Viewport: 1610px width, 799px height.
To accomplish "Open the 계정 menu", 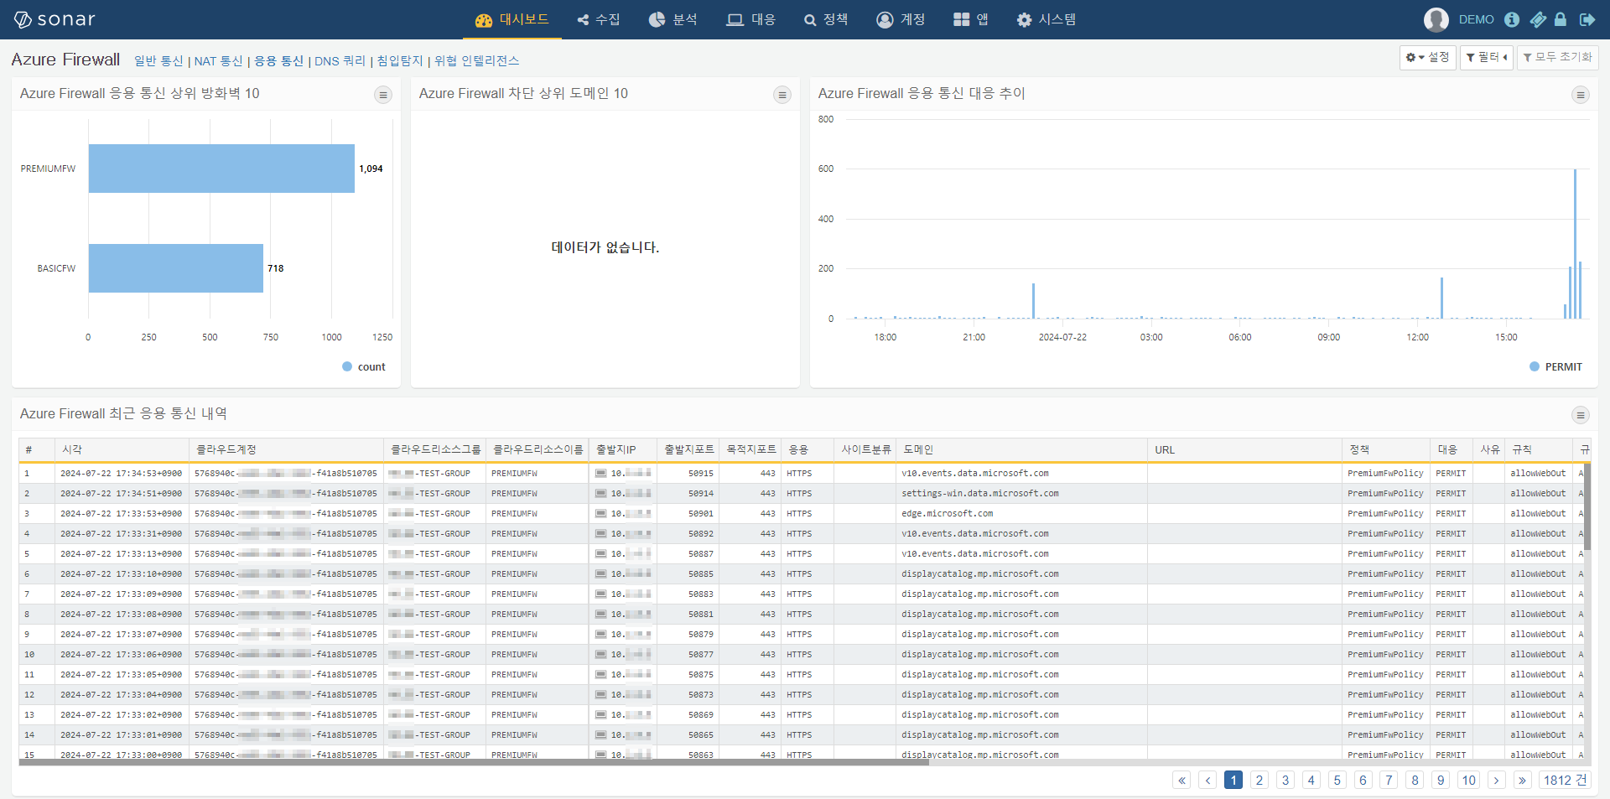I will click(901, 19).
